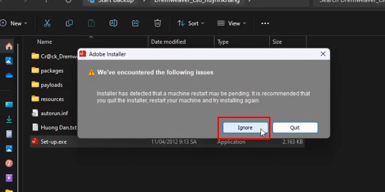Image resolution: width=385 pixels, height=192 pixels.
Task: Close the Adobe Installer dialog
Action: [x=322, y=54]
